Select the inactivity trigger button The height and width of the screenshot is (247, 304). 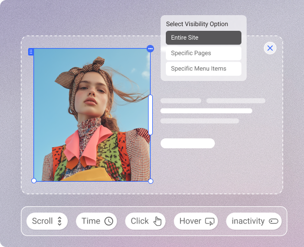pos(254,221)
